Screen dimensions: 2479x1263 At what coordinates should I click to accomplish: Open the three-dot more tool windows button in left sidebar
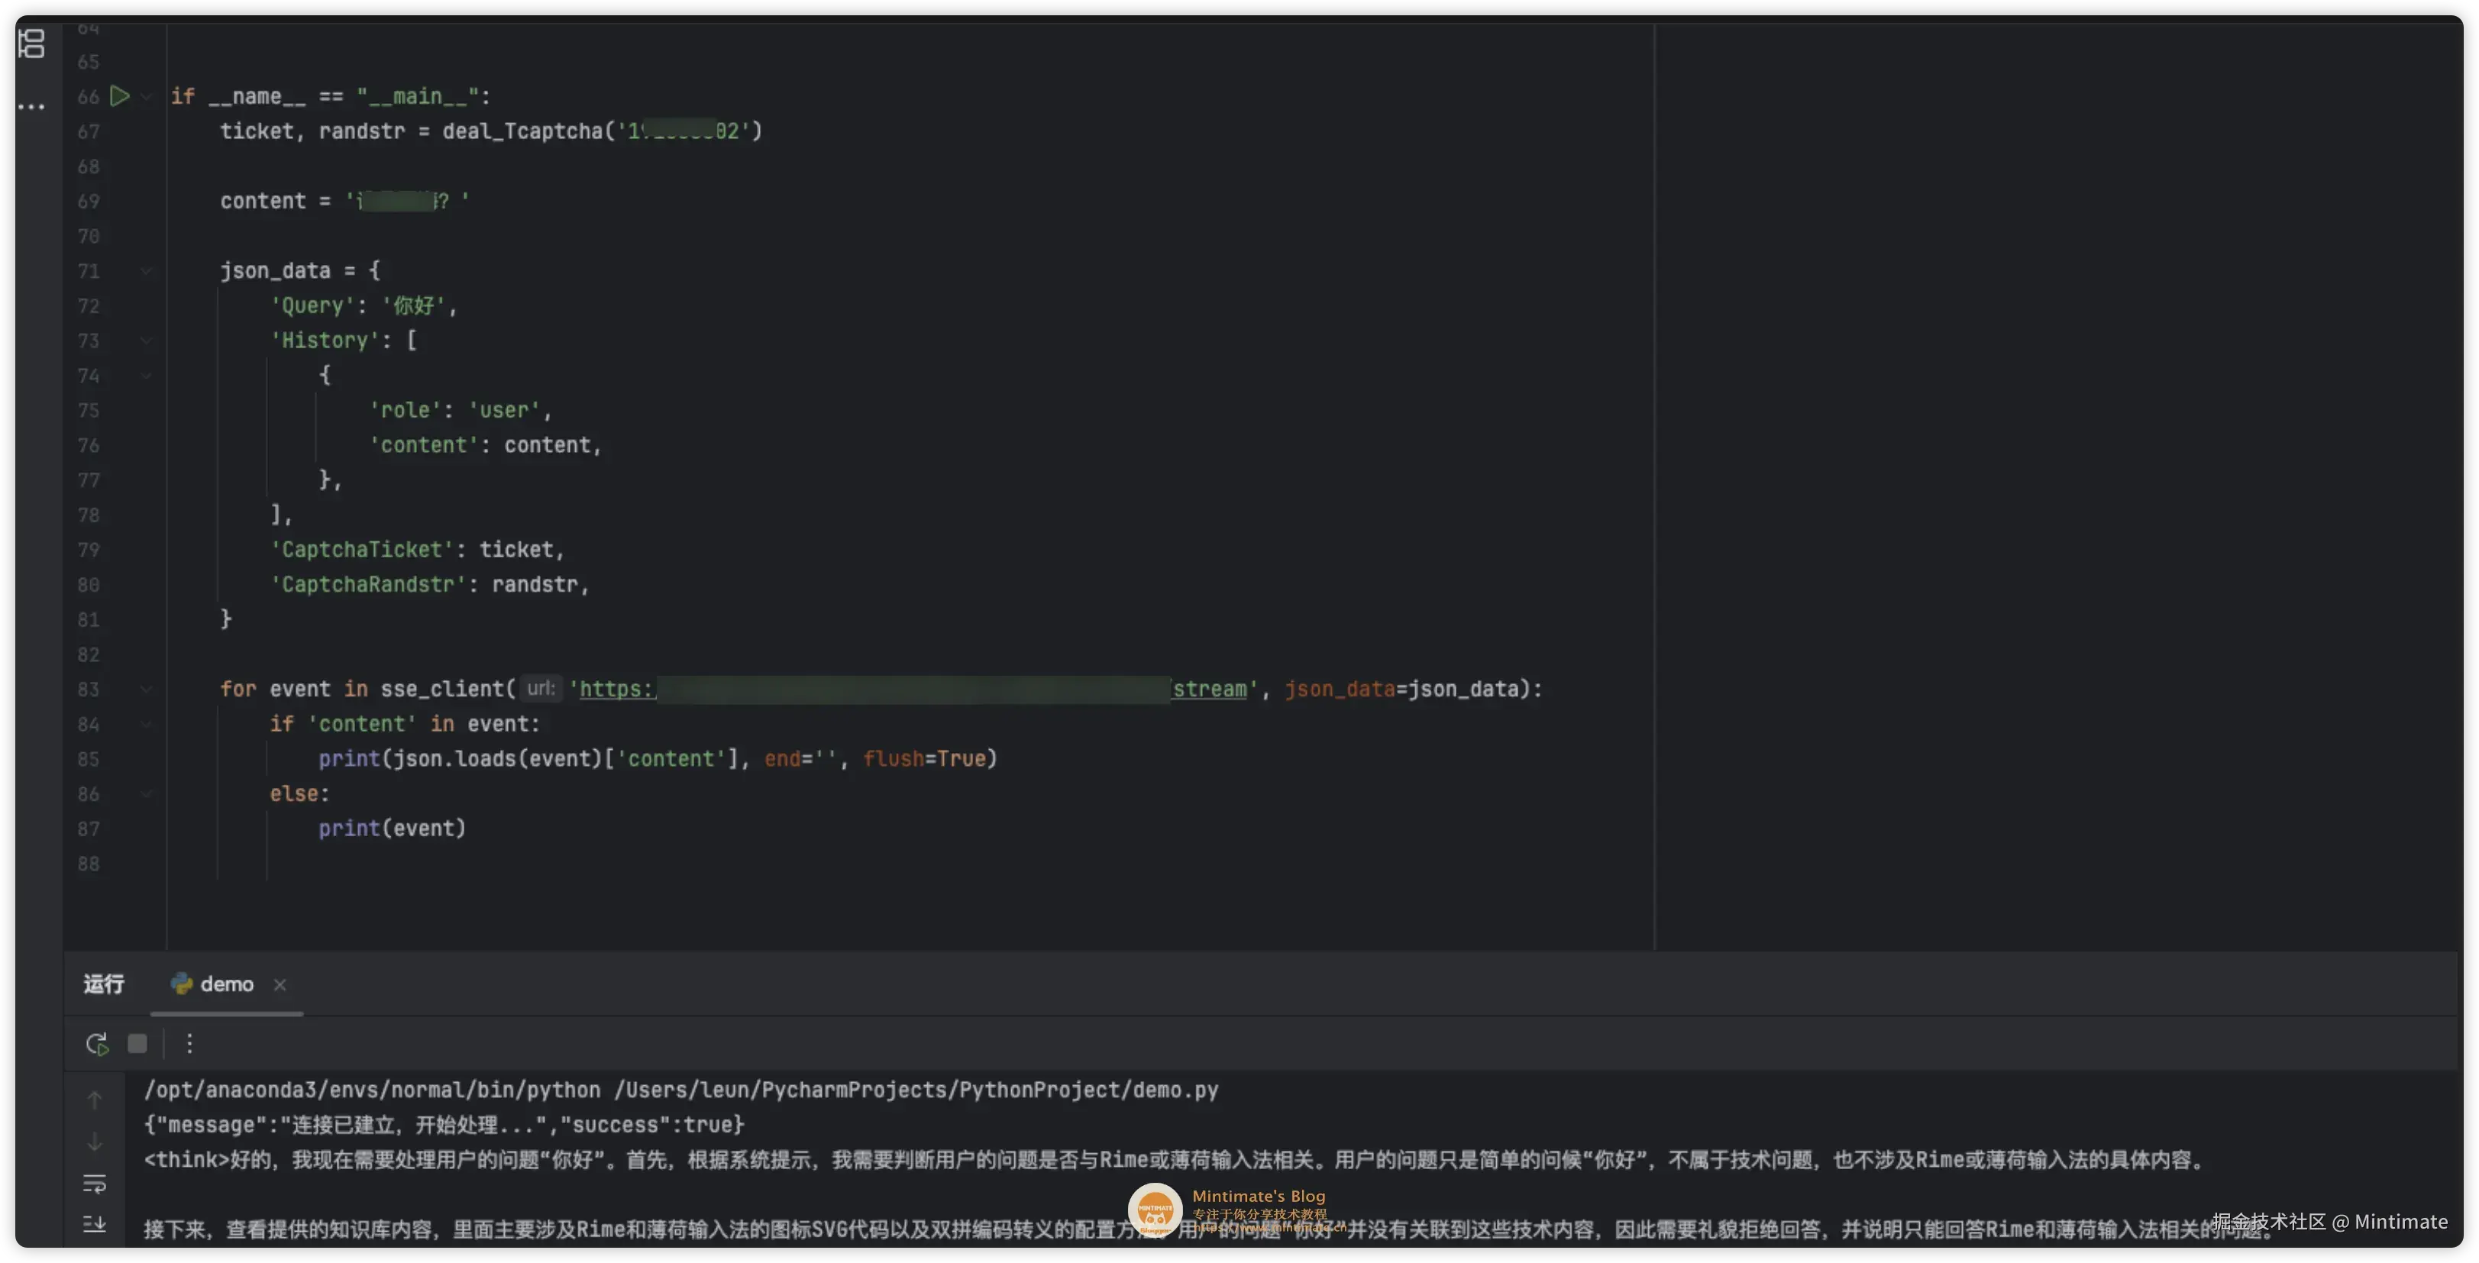[x=31, y=107]
